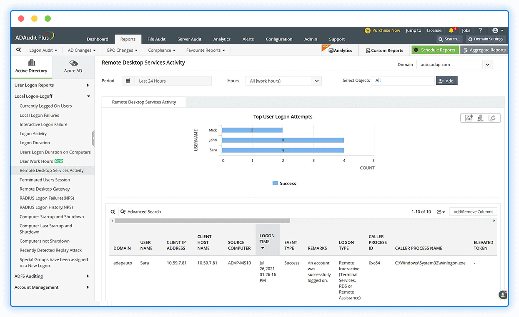Open the Hours work hours dropdown

pos(317,81)
